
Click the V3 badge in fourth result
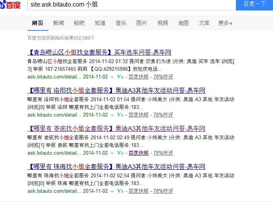[x=120, y=191]
